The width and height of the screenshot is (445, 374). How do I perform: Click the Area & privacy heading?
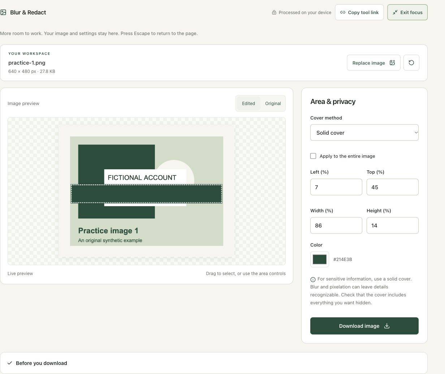click(x=333, y=101)
